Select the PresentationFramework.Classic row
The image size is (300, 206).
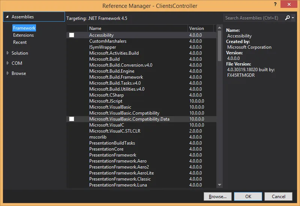coord(141,179)
